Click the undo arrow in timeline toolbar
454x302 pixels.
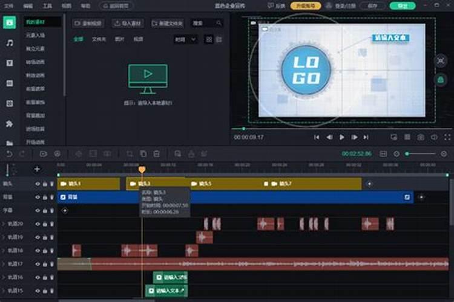pos(9,154)
